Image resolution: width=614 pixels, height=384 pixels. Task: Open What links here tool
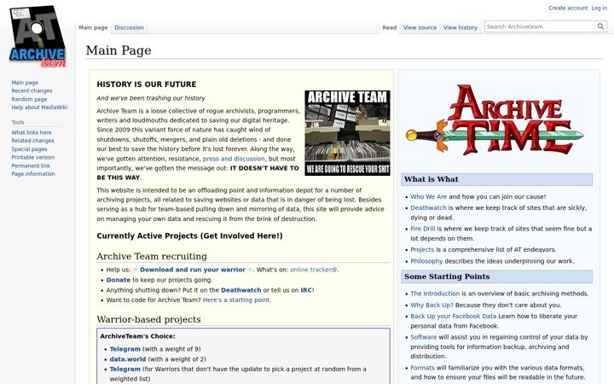pyautogui.click(x=32, y=132)
